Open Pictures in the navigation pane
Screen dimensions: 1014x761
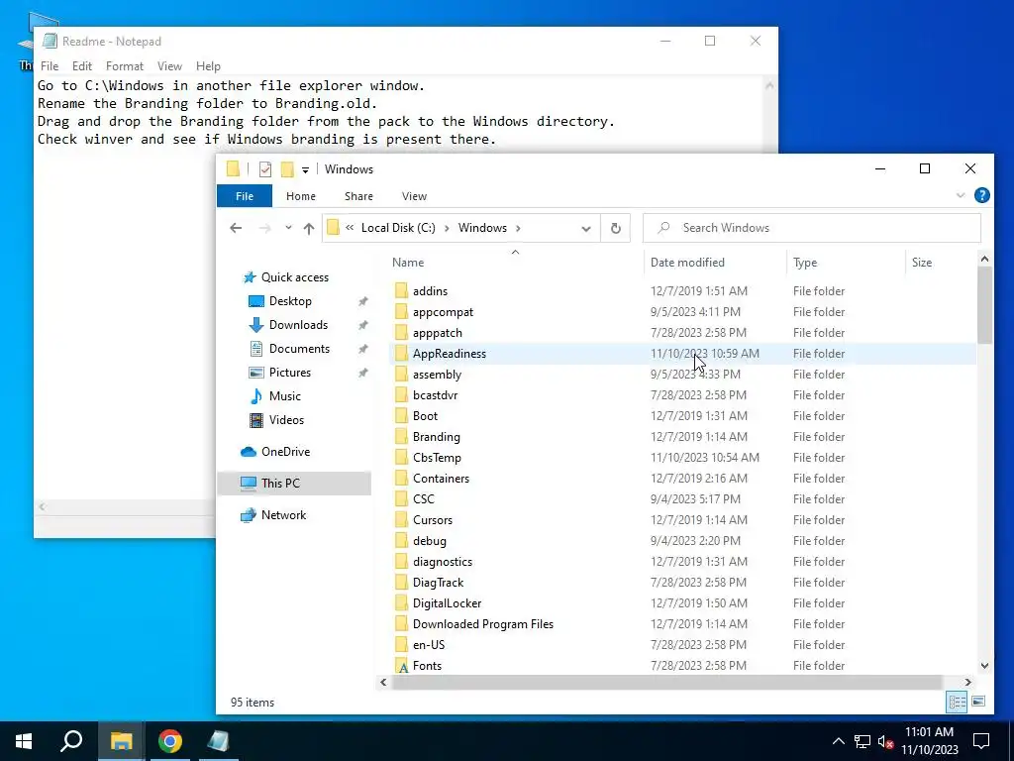[290, 373]
